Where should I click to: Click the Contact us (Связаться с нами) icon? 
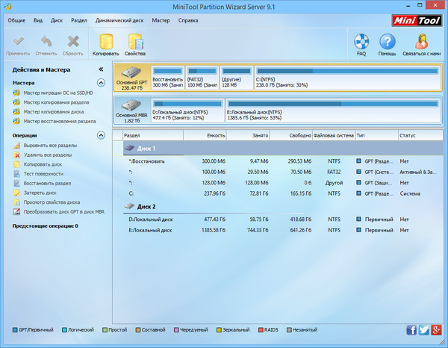[x=423, y=42]
